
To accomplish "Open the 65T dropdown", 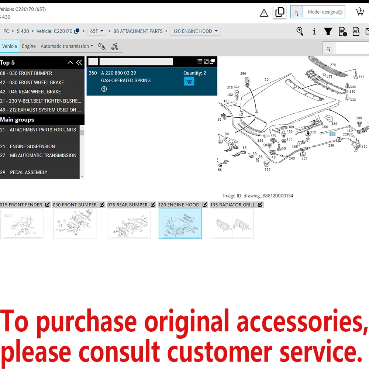I will pyautogui.click(x=97, y=31).
